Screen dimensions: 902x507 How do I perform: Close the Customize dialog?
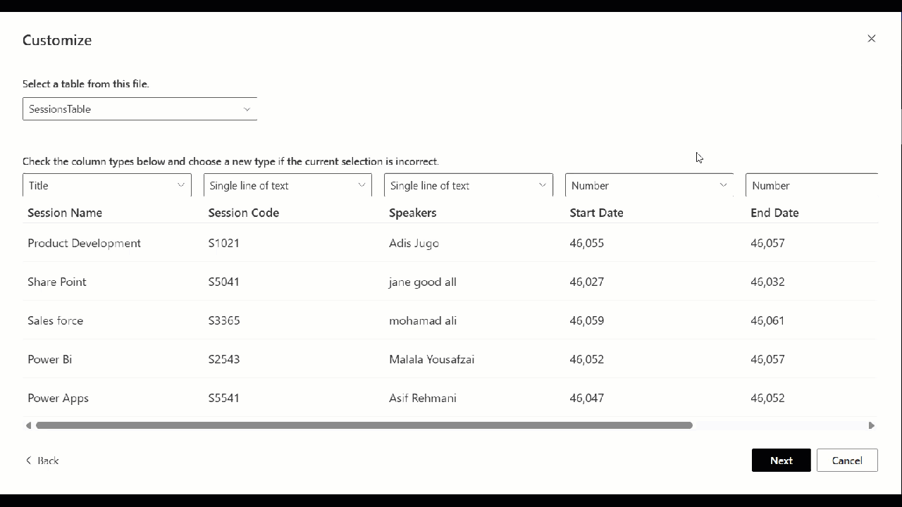[872, 39]
